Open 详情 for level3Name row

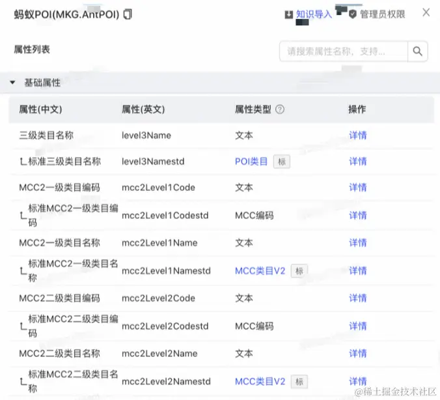(x=358, y=136)
